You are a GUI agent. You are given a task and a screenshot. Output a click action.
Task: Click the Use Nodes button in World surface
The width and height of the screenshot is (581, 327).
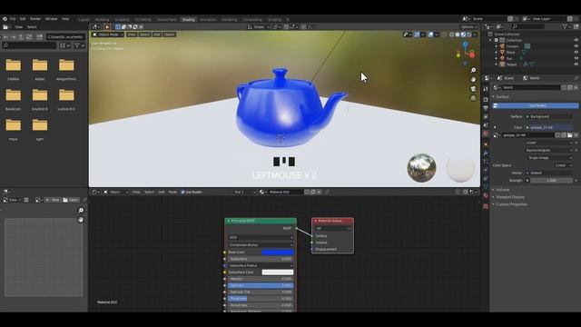536,105
